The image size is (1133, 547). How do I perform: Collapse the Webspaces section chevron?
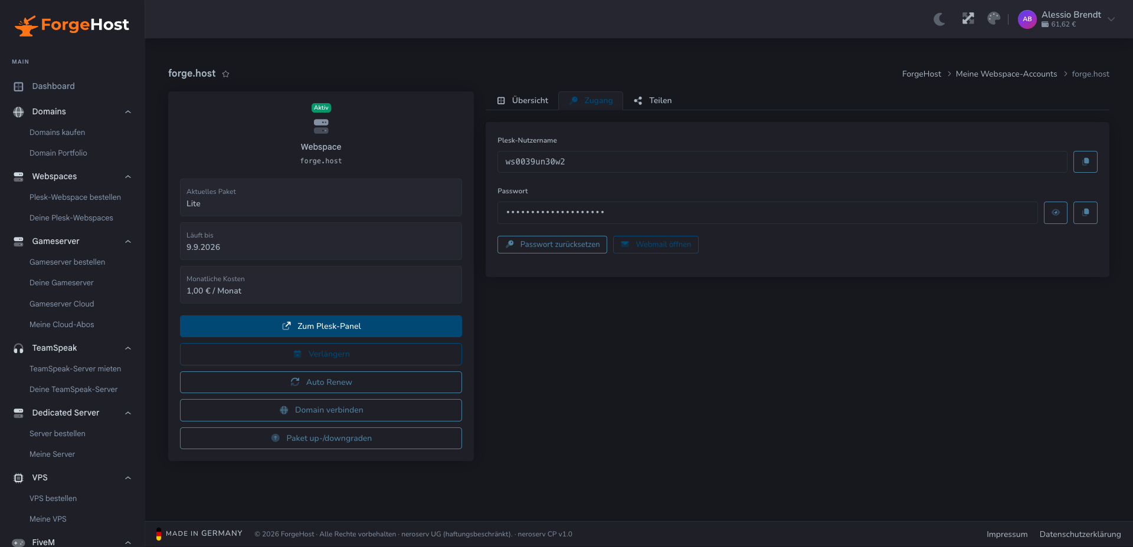(x=128, y=177)
